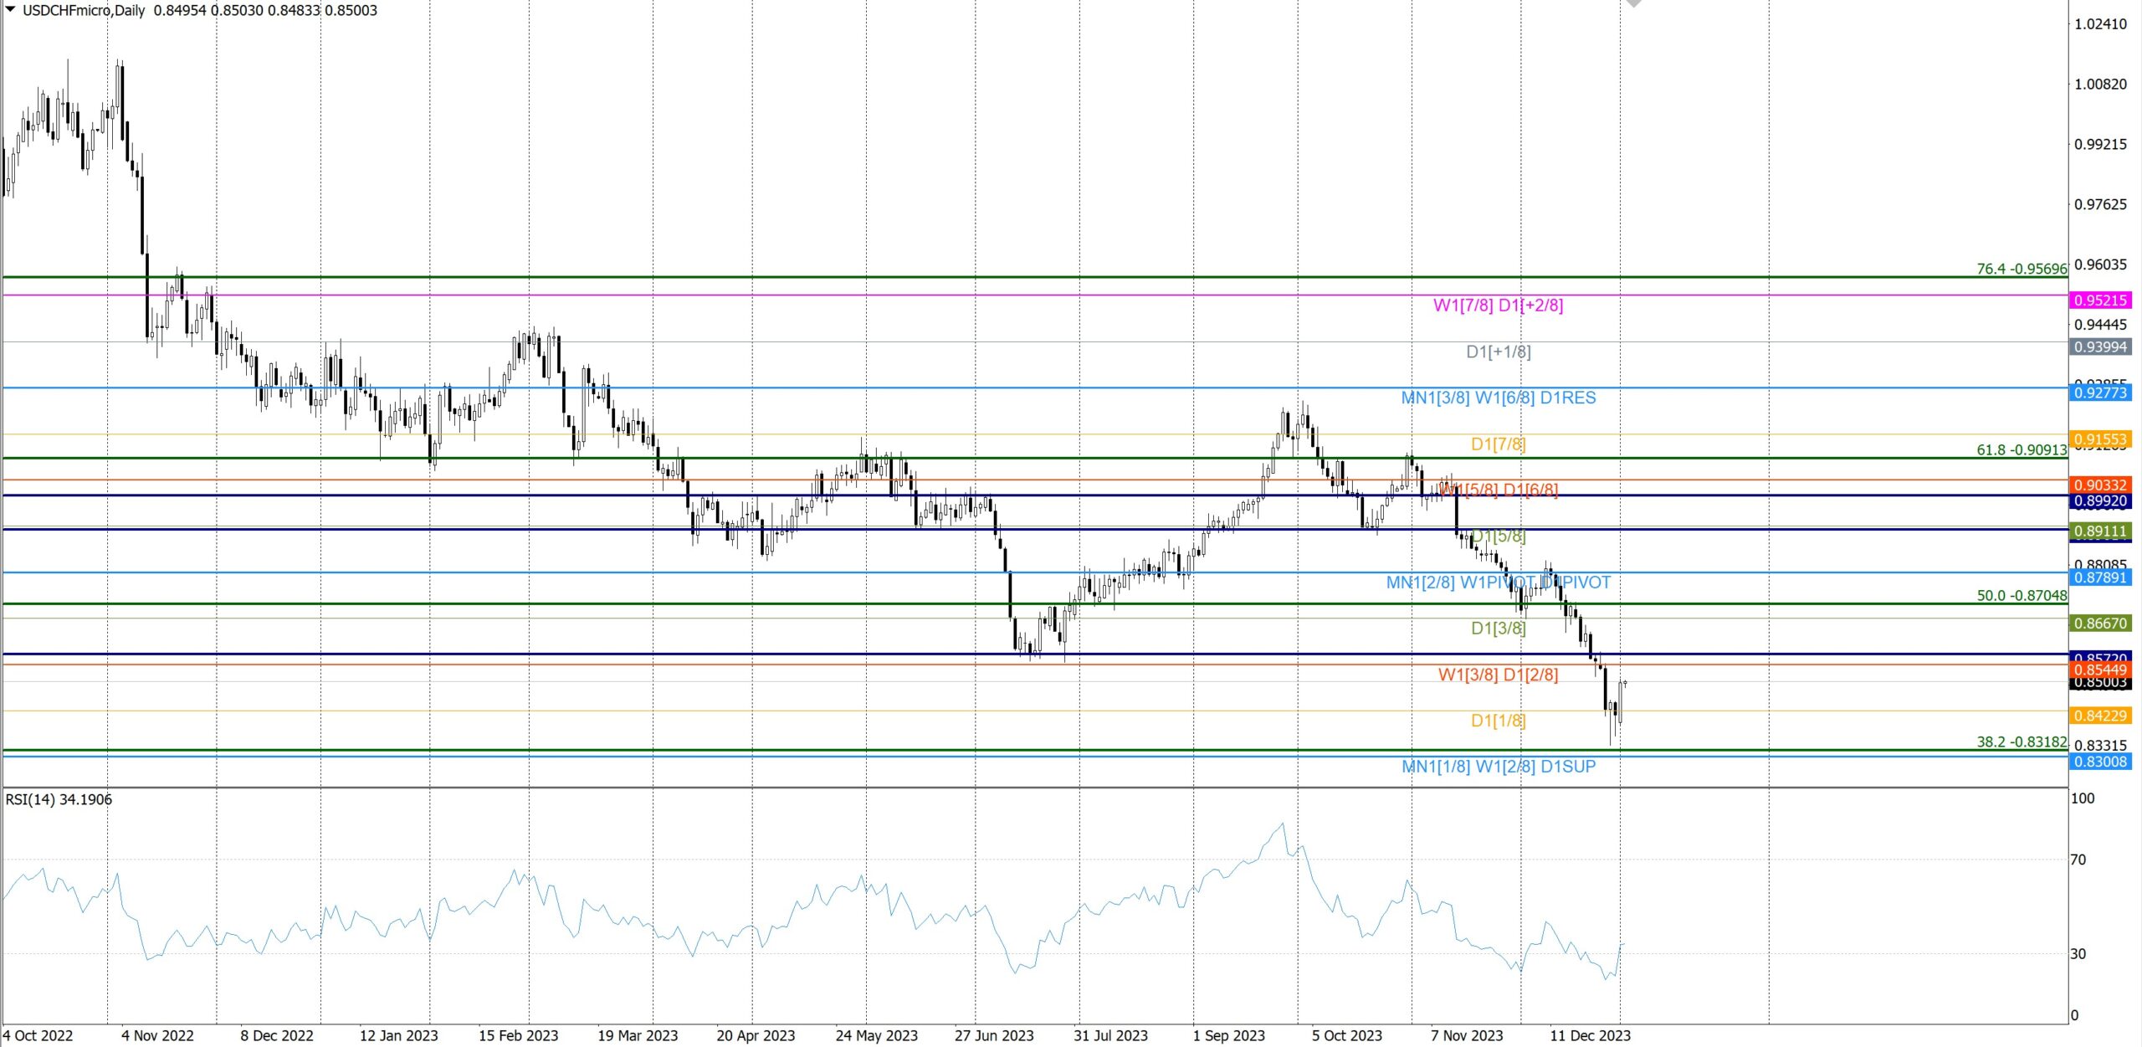Click the W1[7/8] D1[+2/8] magenta label
Screen dimensions: 2142x1047
point(1498,305)
